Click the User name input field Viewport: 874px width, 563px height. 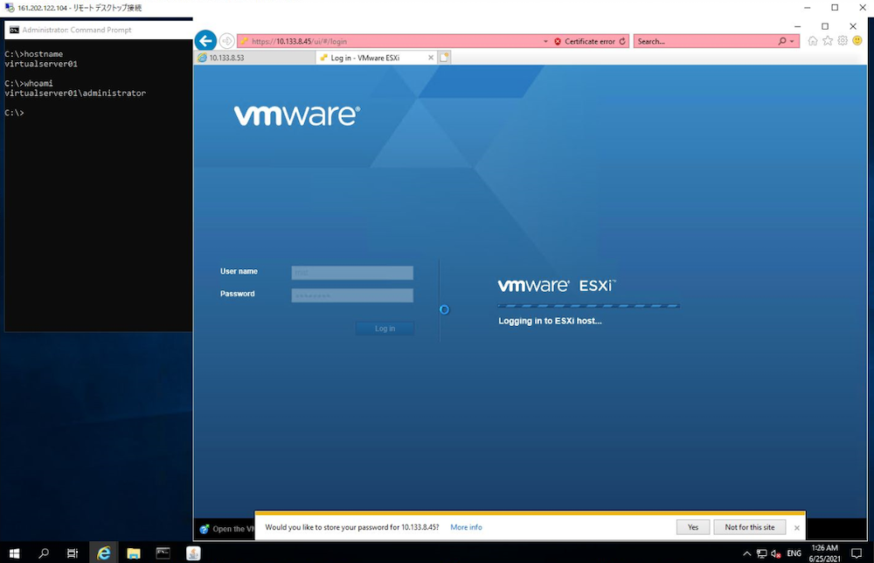coord(352,273)
